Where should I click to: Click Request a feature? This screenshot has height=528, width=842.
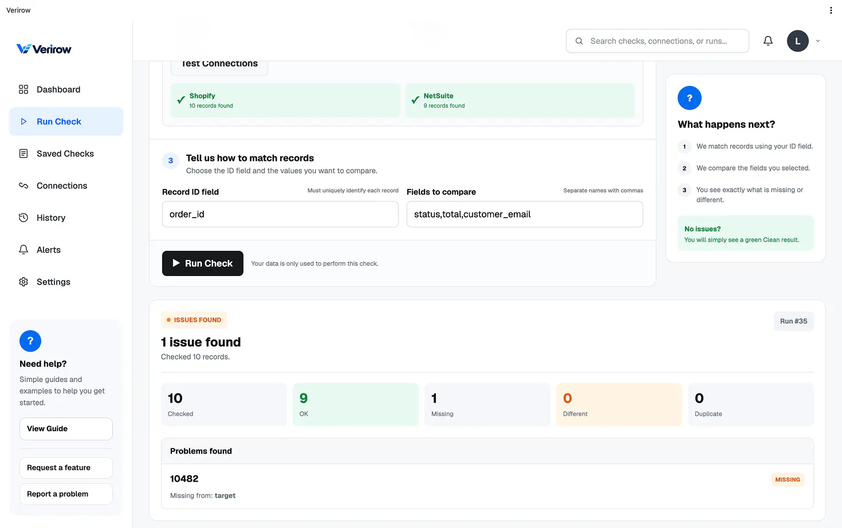(x=66, y=468)
